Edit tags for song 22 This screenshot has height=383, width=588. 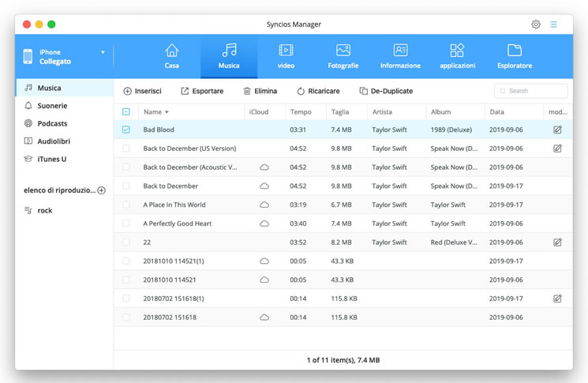(x=558, y=242)
